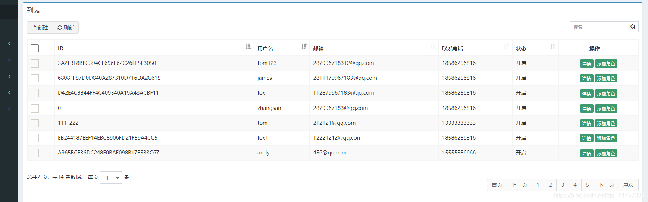
Task: Click 添加角色 for fox1
Action: click(606, 138)
